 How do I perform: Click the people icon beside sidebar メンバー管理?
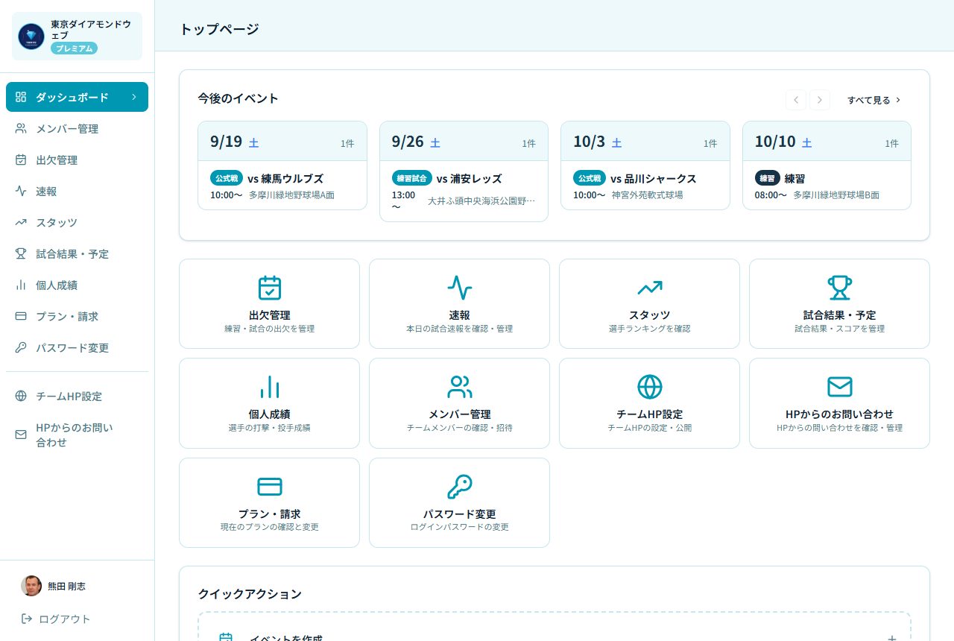tap(21, 129)
